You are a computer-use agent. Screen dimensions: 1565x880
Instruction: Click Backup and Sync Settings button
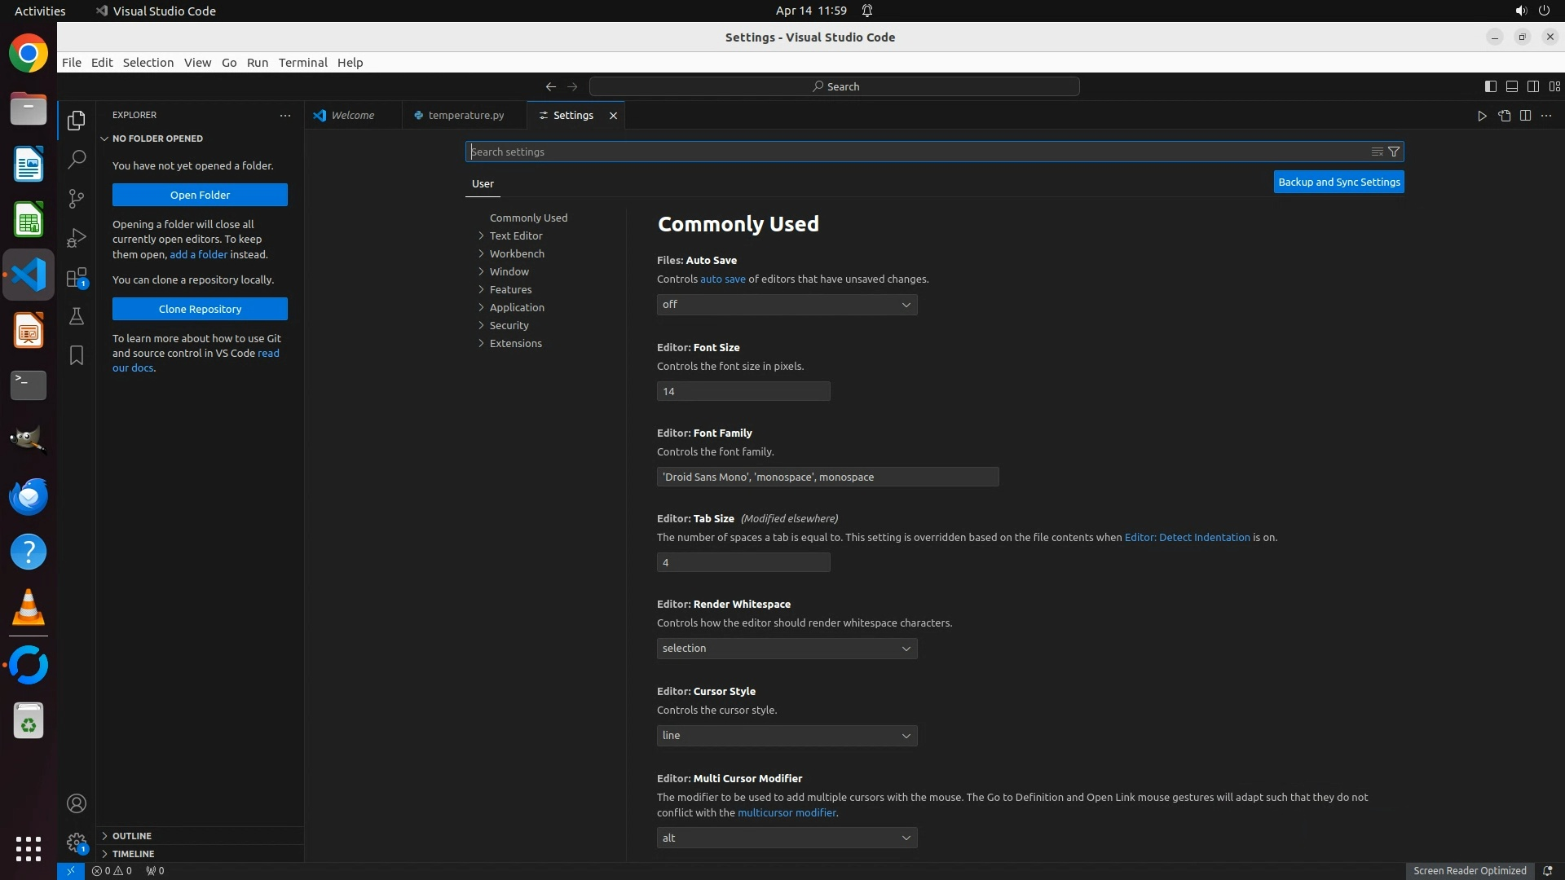click(x=1338, y=182)
